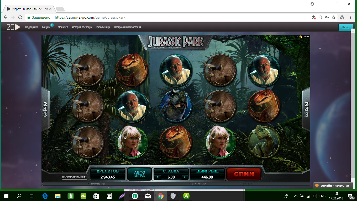
Task: Open История операций menu item
Action: tap(82, 27)
